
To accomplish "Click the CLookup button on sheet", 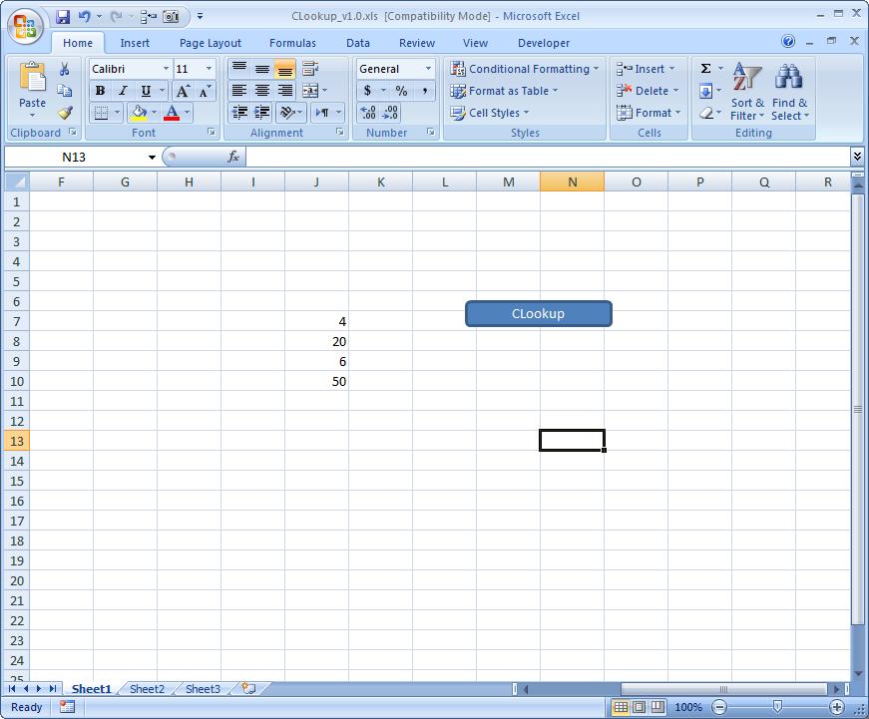I will tap(538, 313).
